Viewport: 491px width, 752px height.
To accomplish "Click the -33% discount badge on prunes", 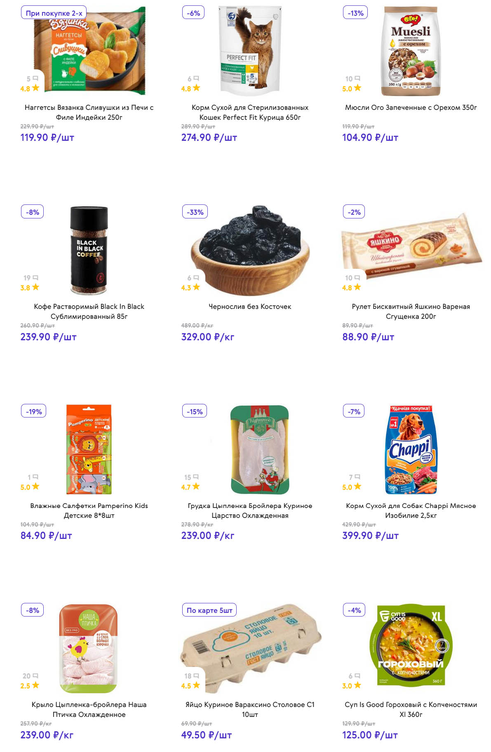I will coord(195,212).
